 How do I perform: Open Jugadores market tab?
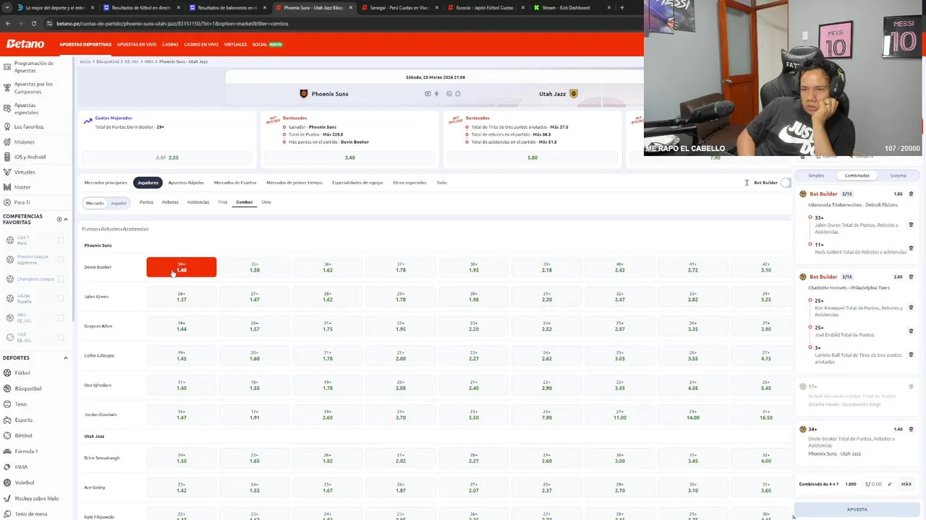148,183
